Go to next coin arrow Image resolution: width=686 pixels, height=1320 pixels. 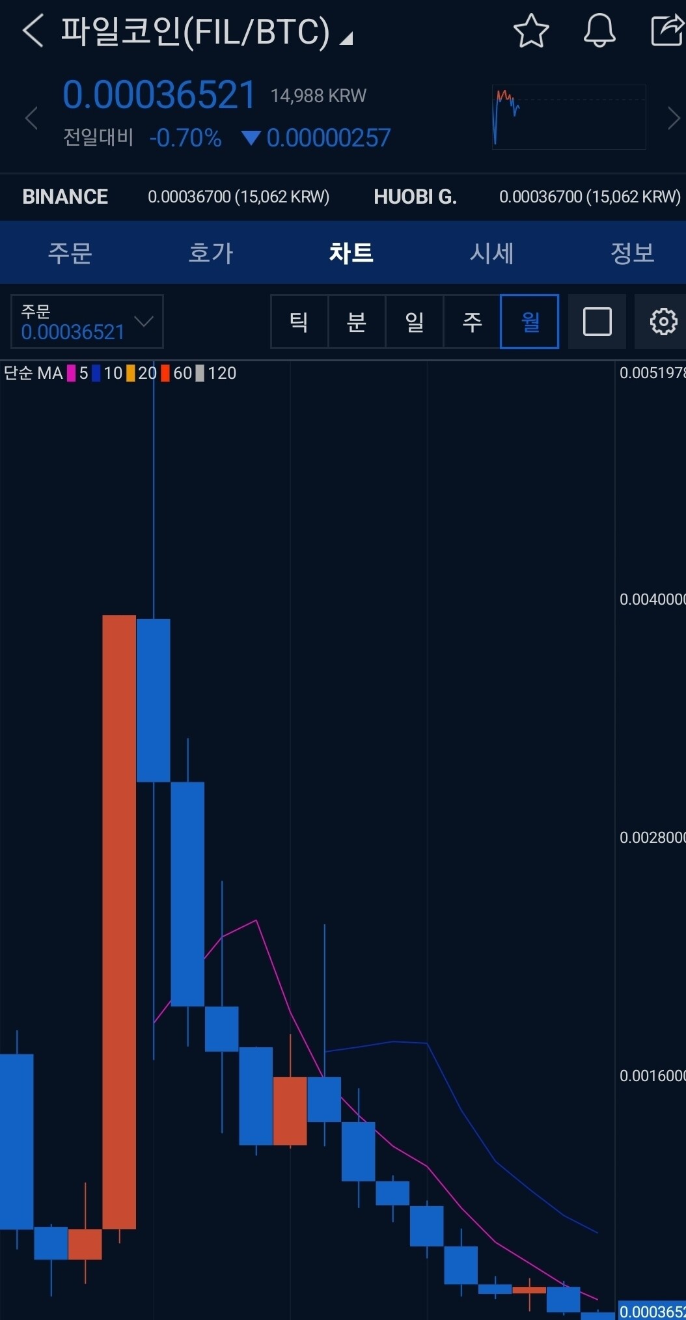674,118
